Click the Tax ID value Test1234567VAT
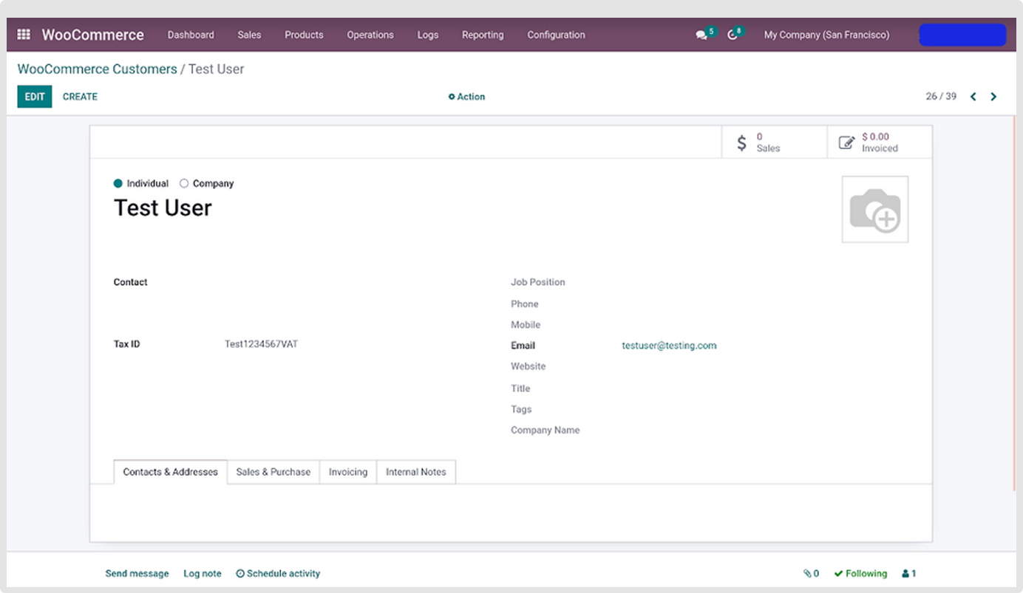1023x593 pixels. 262,344
